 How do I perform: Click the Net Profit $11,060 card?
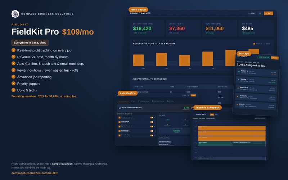tap(220, 29)
